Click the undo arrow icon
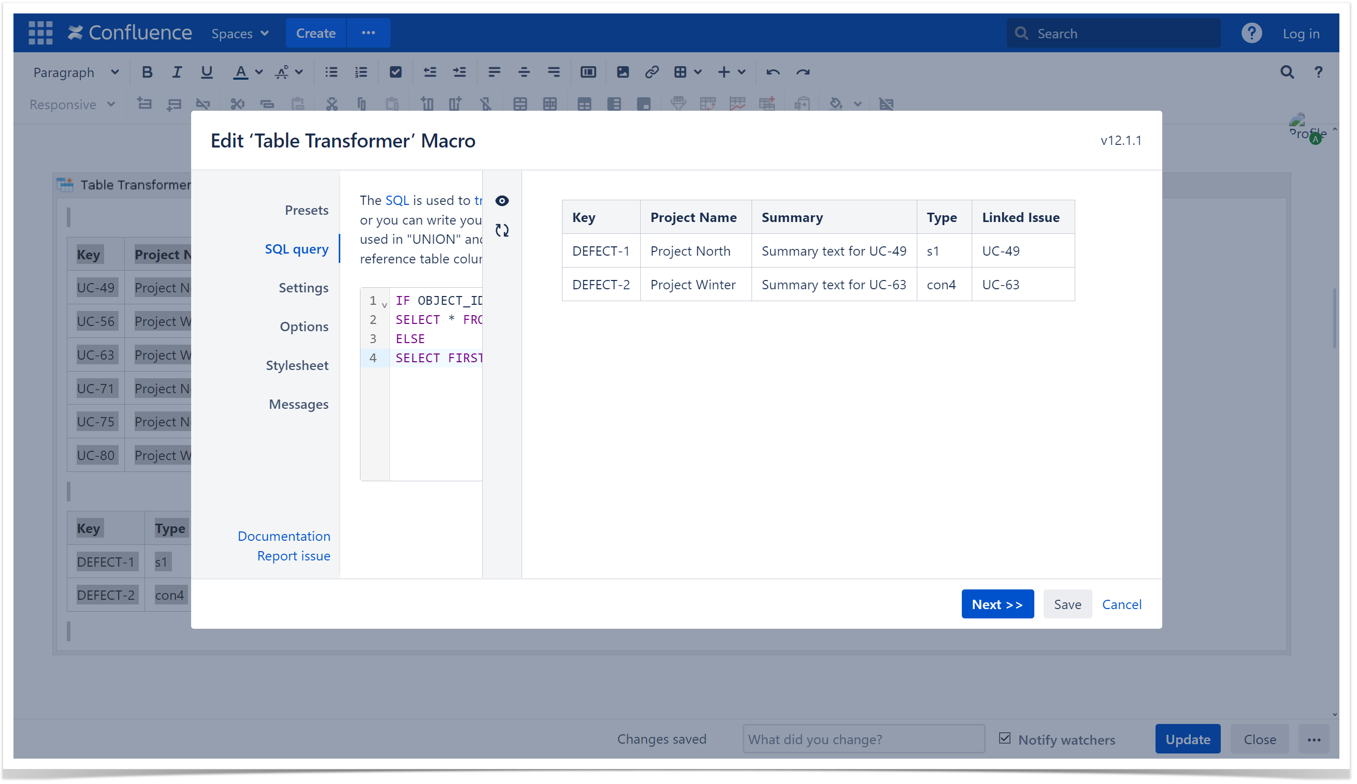 773,72
